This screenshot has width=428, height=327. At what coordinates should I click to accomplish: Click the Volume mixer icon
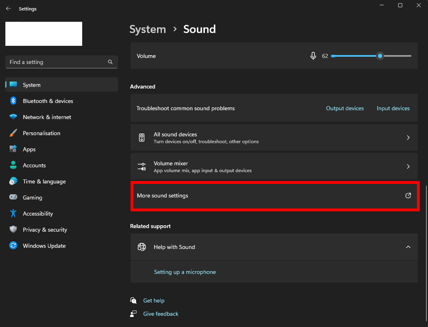point(142,167)
